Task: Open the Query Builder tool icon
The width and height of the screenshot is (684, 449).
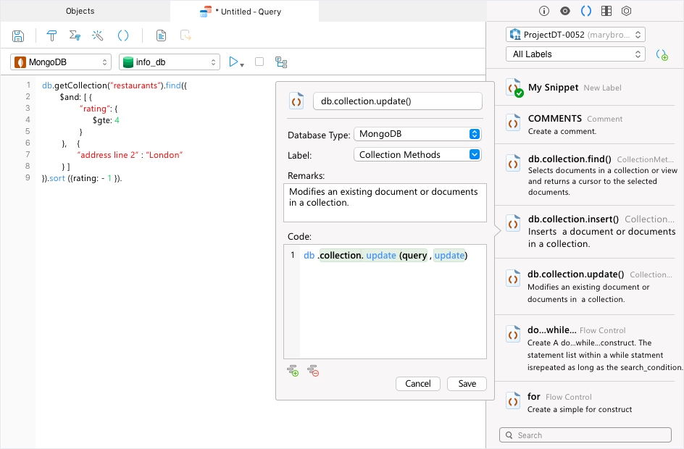Action: click(51, 35)
